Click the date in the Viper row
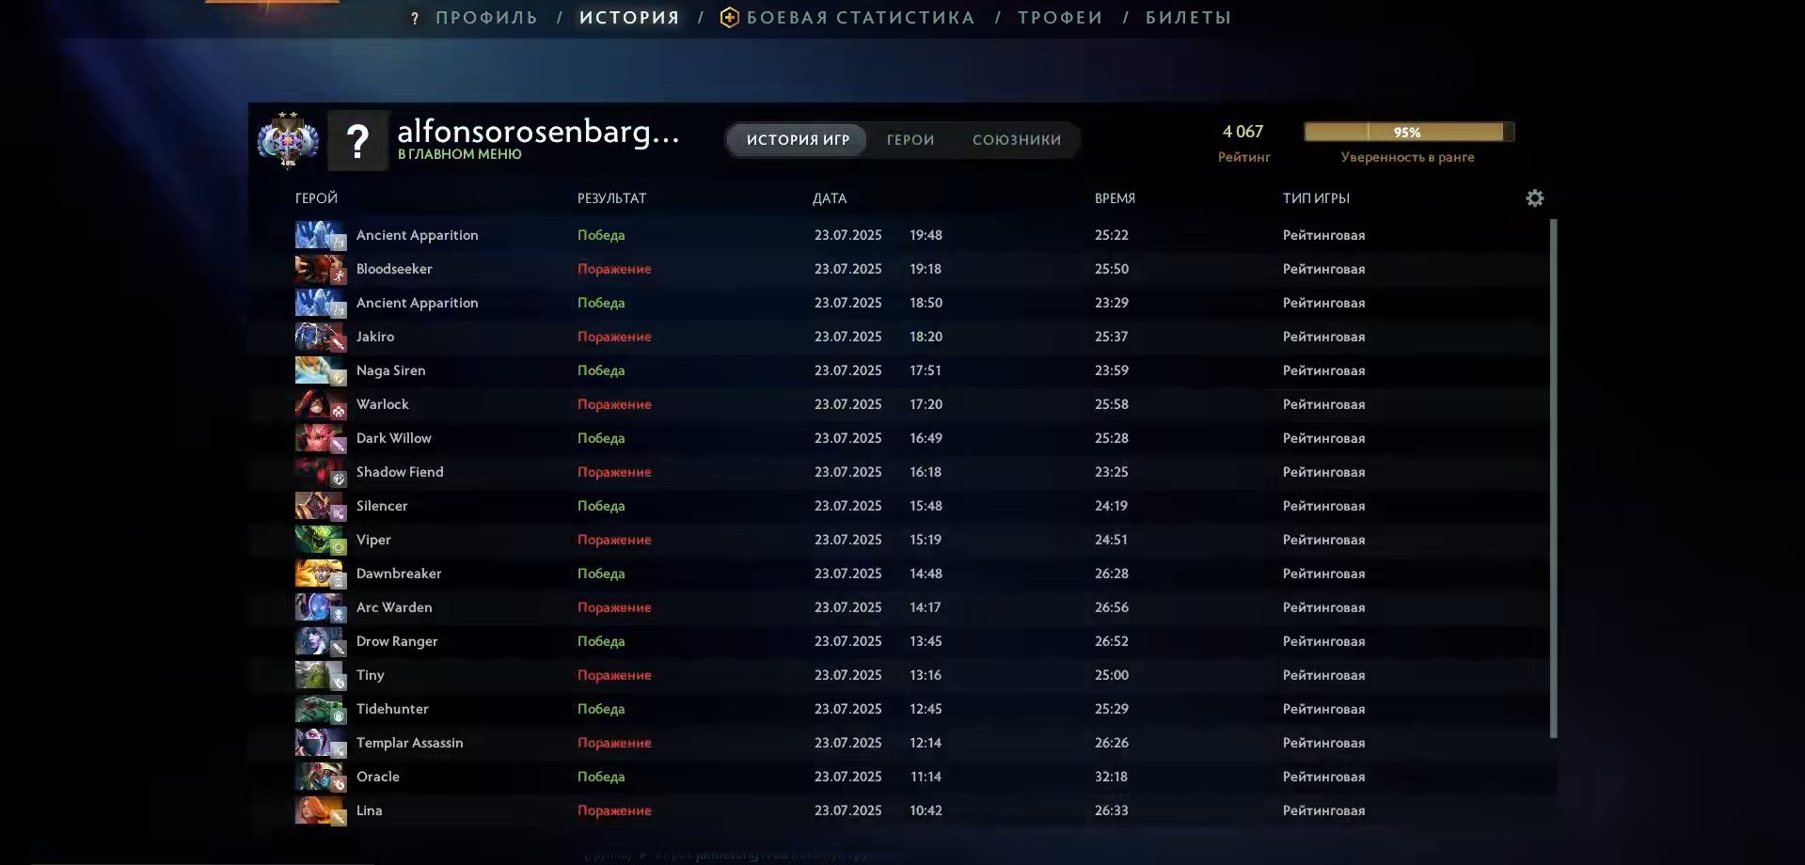This screenshot has height=865, width=1805. coord(848,540)
